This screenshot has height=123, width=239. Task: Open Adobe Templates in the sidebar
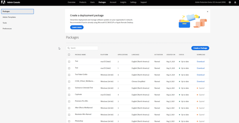[x=9, y=17]
